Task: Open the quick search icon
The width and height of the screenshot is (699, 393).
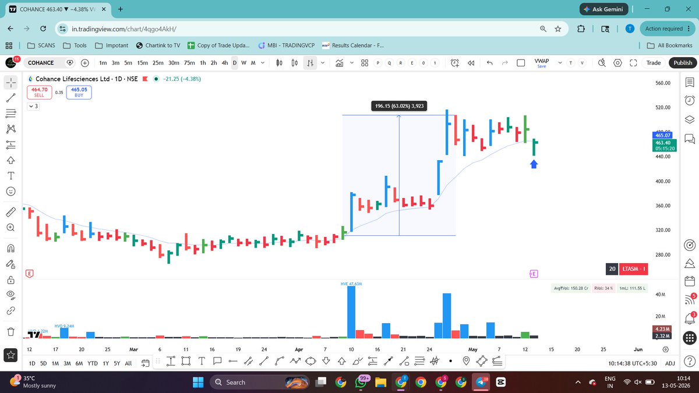Action: pyautogui.click(x=602, y=63)
